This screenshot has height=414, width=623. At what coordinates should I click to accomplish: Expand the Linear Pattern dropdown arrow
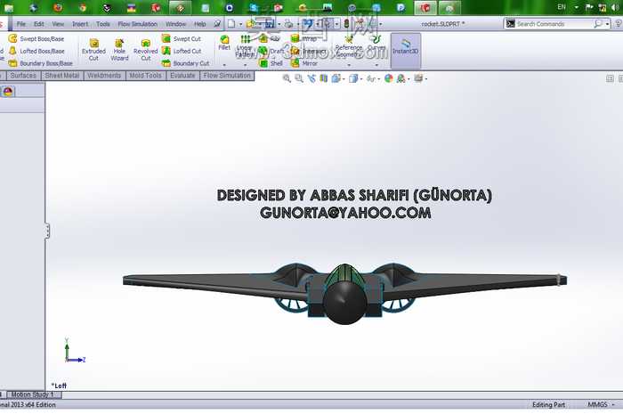coord(245,65)
